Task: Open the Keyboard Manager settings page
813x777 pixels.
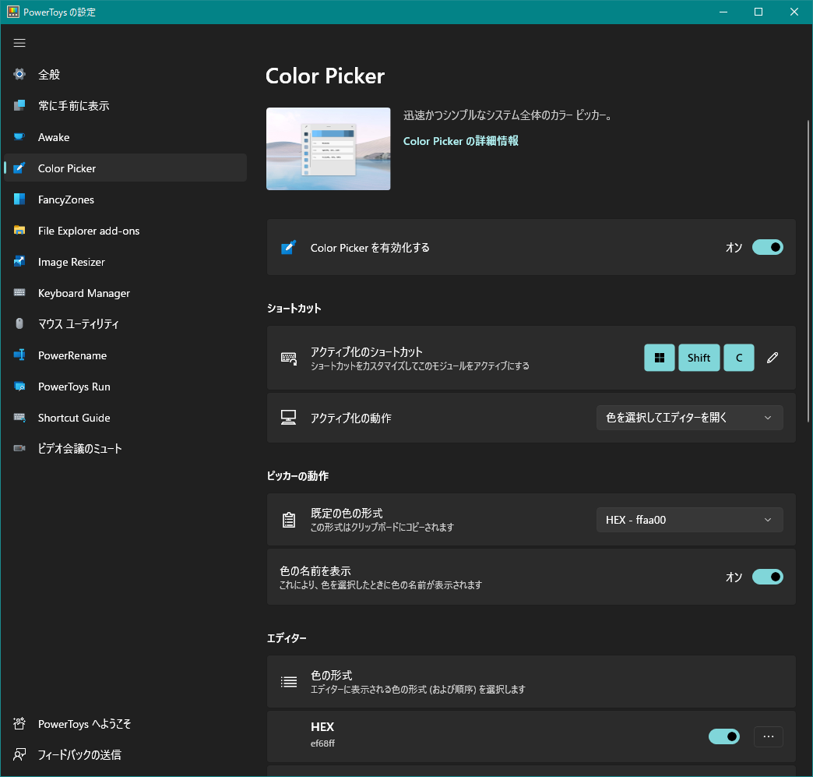Action: [x=125, y=293]
